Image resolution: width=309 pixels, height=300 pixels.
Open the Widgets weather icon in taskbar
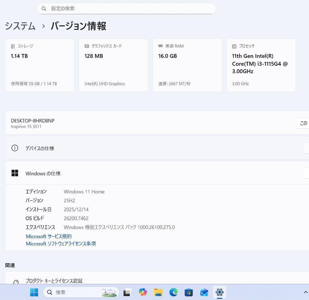click(x=109, y=292)
